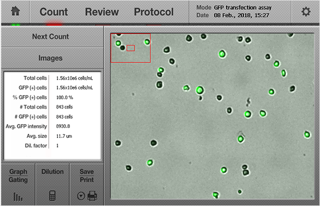Click the Save Print label
Image resolution: width=320 pixels, height=206 pixels.
click(x=87, y=176)
